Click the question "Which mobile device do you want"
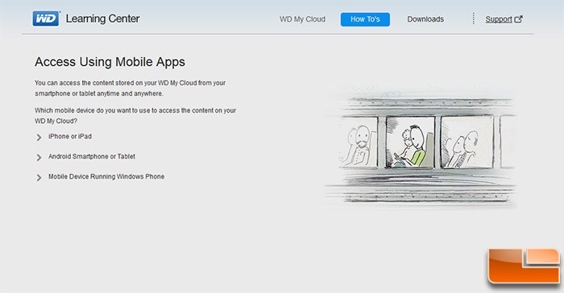The height and width of the screenshot is (293, 564). coord(135,115)
